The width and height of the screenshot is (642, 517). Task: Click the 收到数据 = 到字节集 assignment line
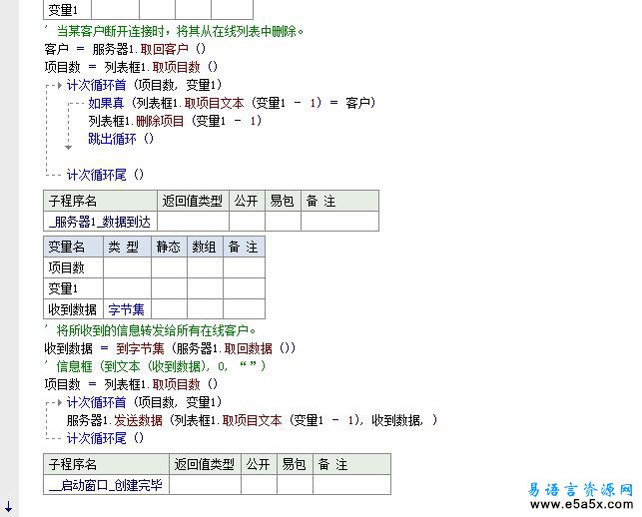pos(170,348)
